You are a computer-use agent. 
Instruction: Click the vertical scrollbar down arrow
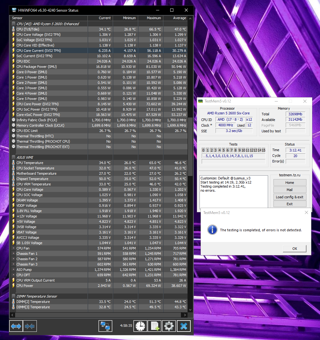[x=190, y=310]
